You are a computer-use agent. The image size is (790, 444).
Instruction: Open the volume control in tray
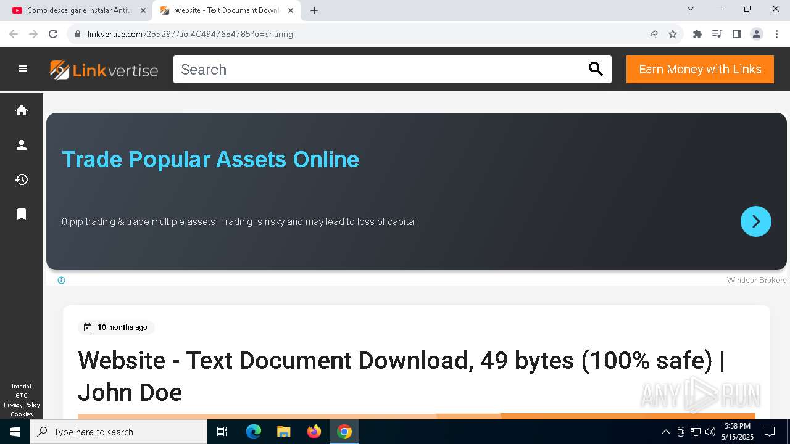710,432
